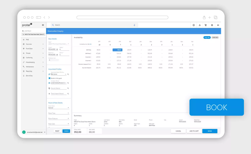Screen dimensions: 251x154
Task: Expand Cashiering menu chevron
Action: 43,58
